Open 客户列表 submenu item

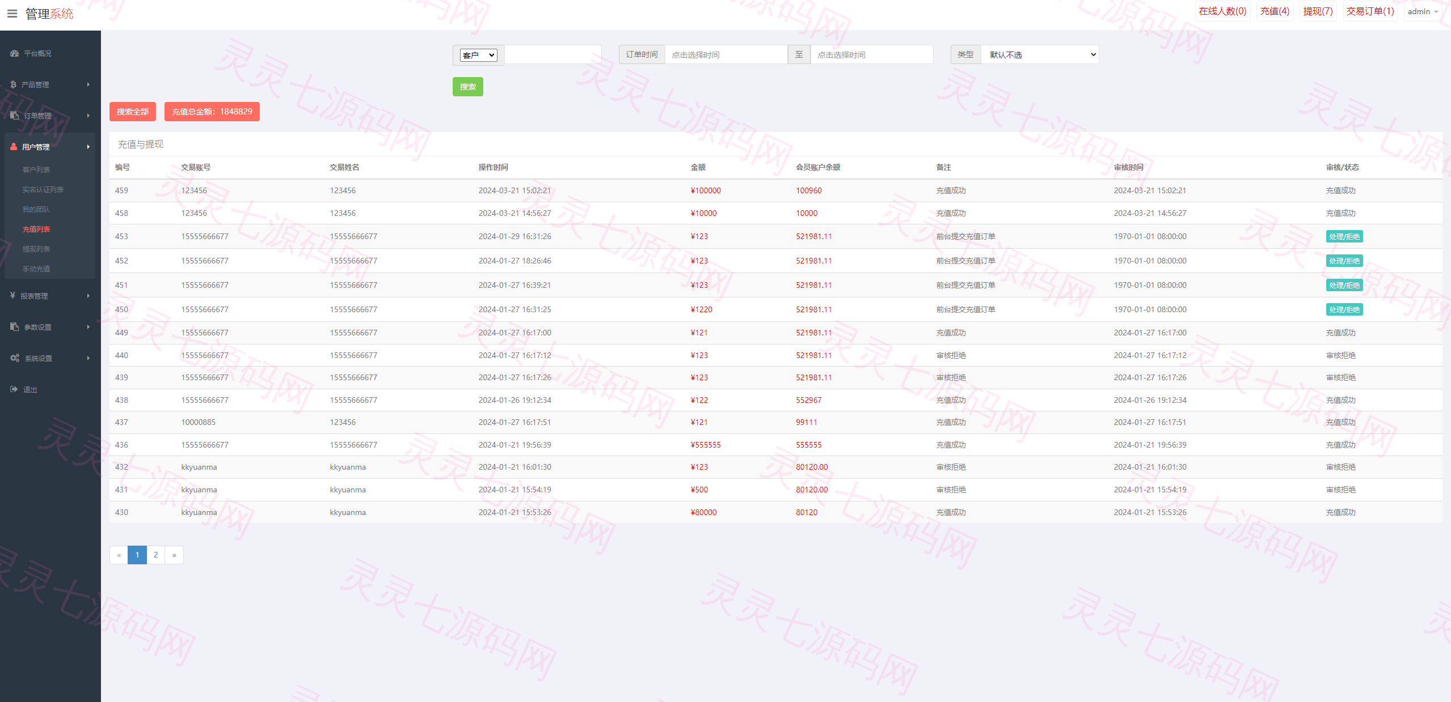coord(36,169)
